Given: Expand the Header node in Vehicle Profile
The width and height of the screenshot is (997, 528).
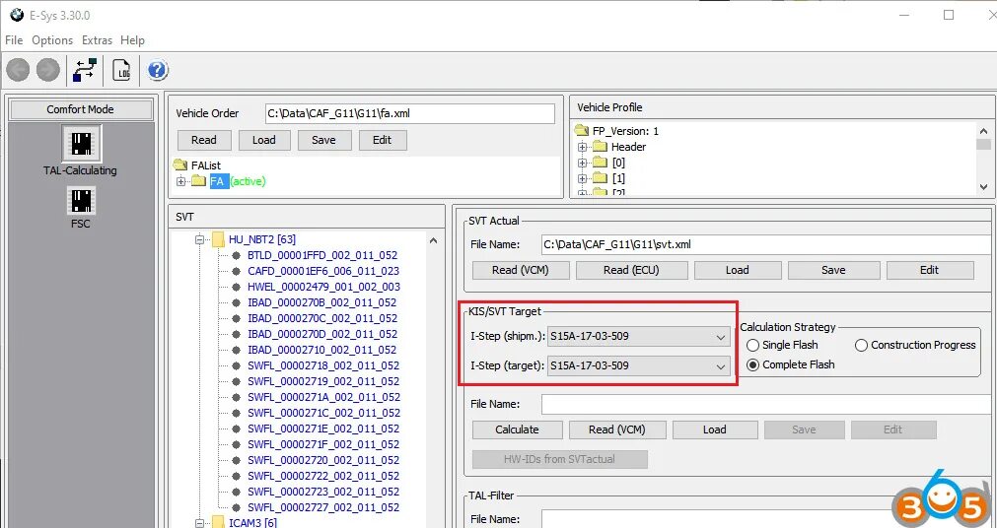Looking at the screenshot, I should (x=581, y=147).
